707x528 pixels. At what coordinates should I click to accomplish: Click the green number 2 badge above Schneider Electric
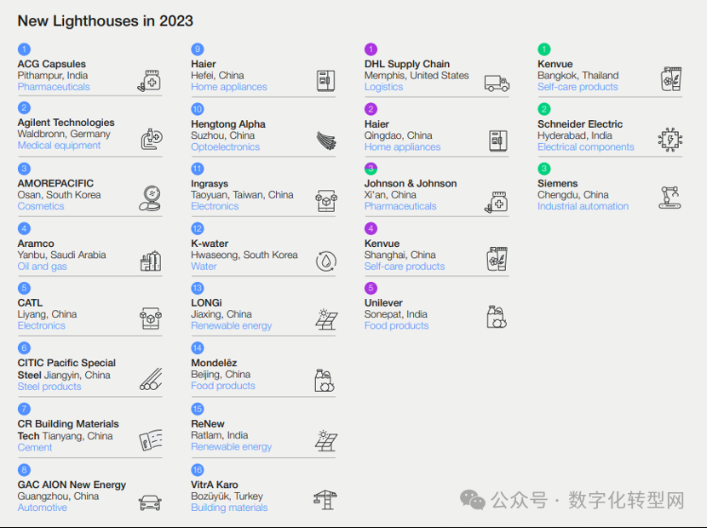[x=544, y=109]
